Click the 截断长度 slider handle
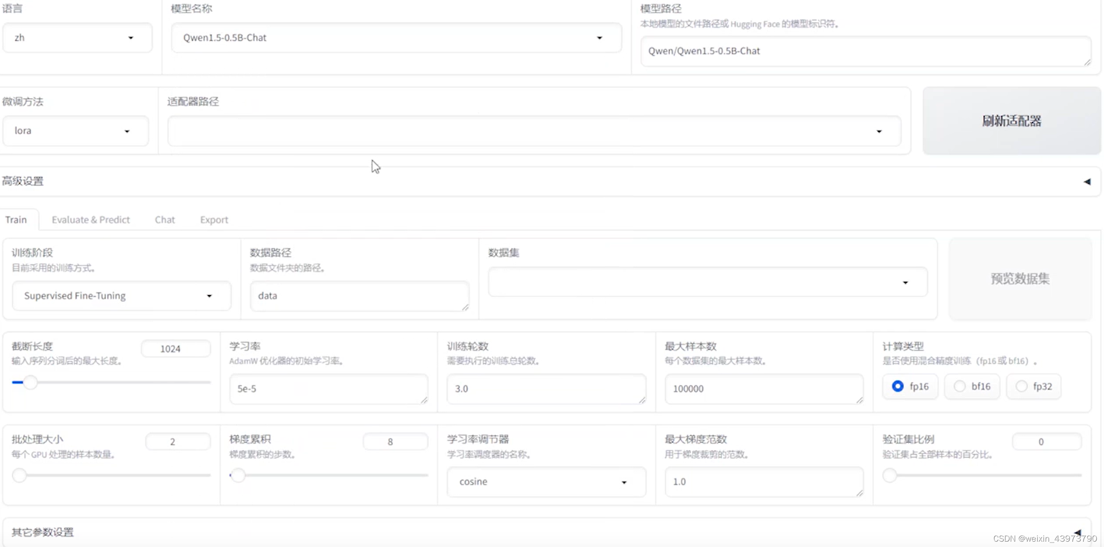The width and height of the screenshot is (1104, 547). coord(30,382)
